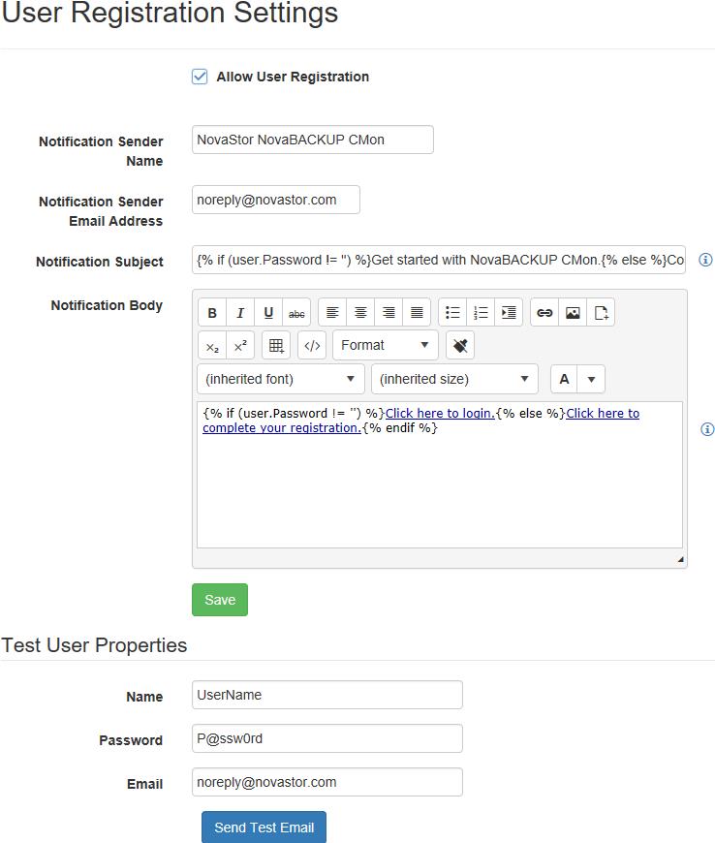Align text left in Notification Body
This screenshot has height=843, width=715.
click(x=332, y=312)
